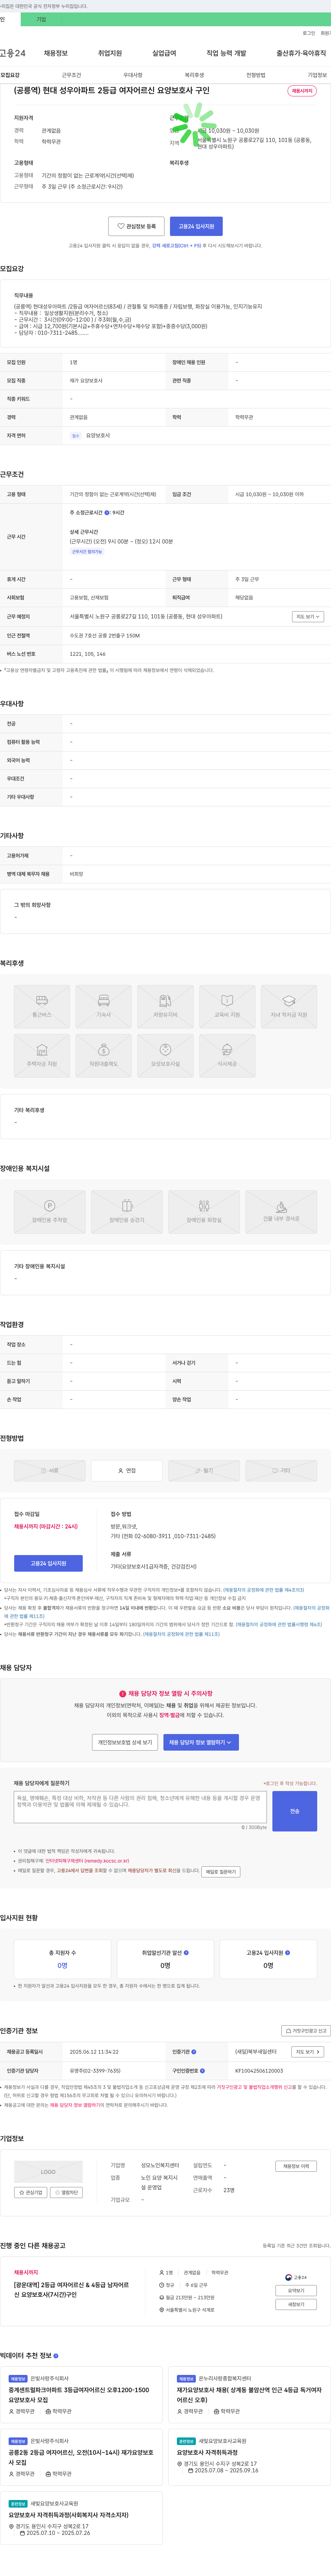This screenshot has width=331, height=2576.
Task: Open the 취업지원 menu
Action: pos(110,53)
